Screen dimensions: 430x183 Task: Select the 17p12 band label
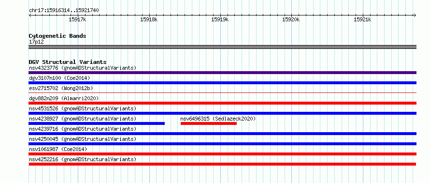click(x=36, y=42)
